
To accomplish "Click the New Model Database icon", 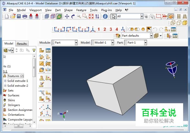I will tap(7, 16).
